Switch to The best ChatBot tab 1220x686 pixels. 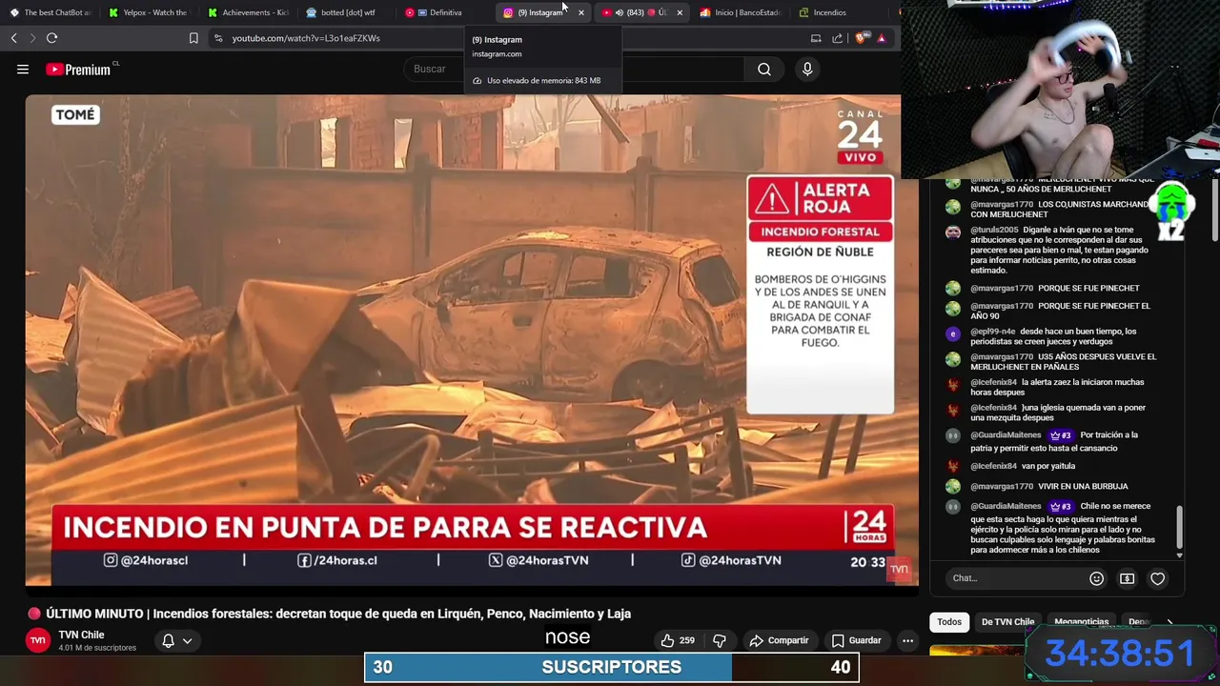(50, 12)
